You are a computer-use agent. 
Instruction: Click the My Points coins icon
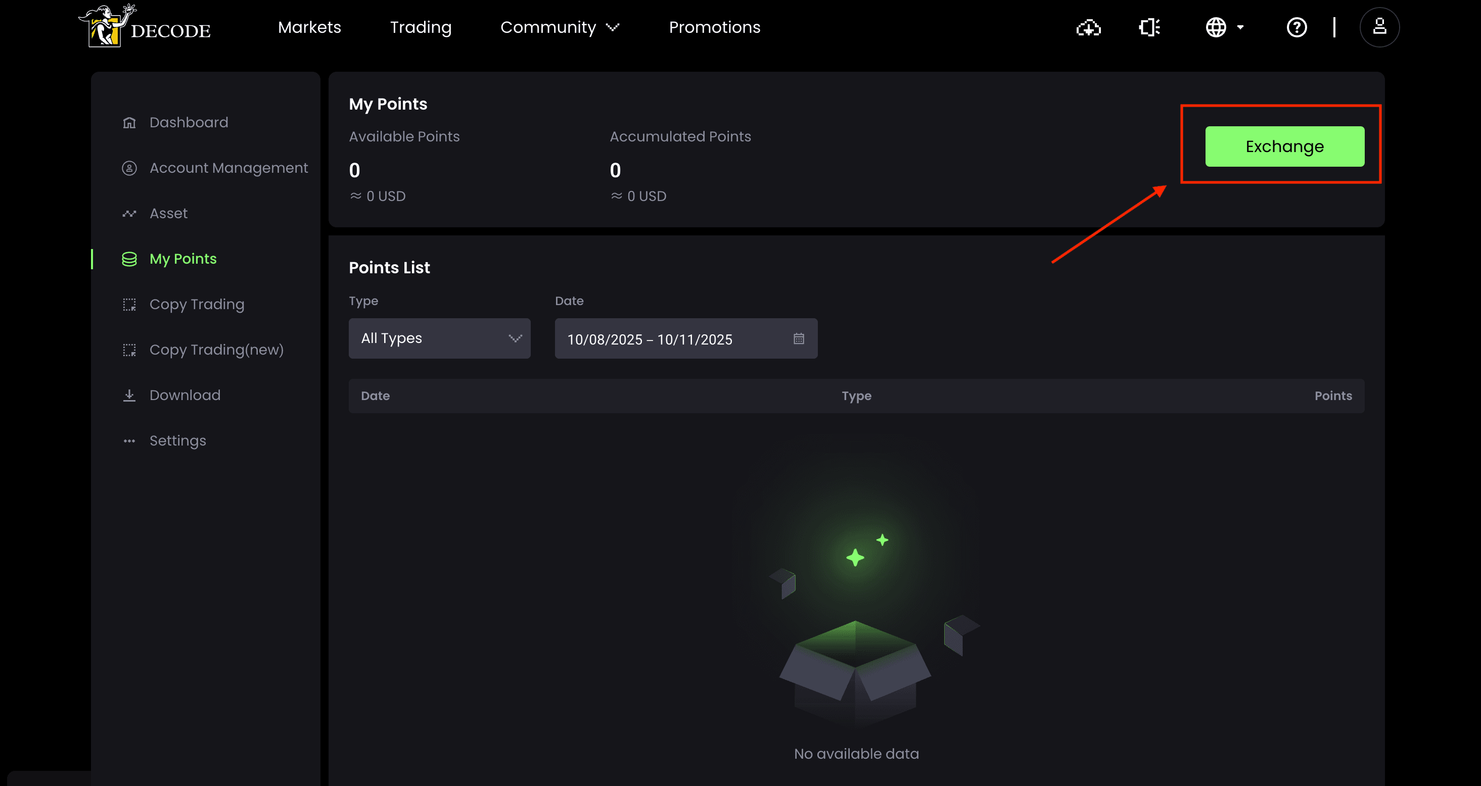(x=129, y=259)
